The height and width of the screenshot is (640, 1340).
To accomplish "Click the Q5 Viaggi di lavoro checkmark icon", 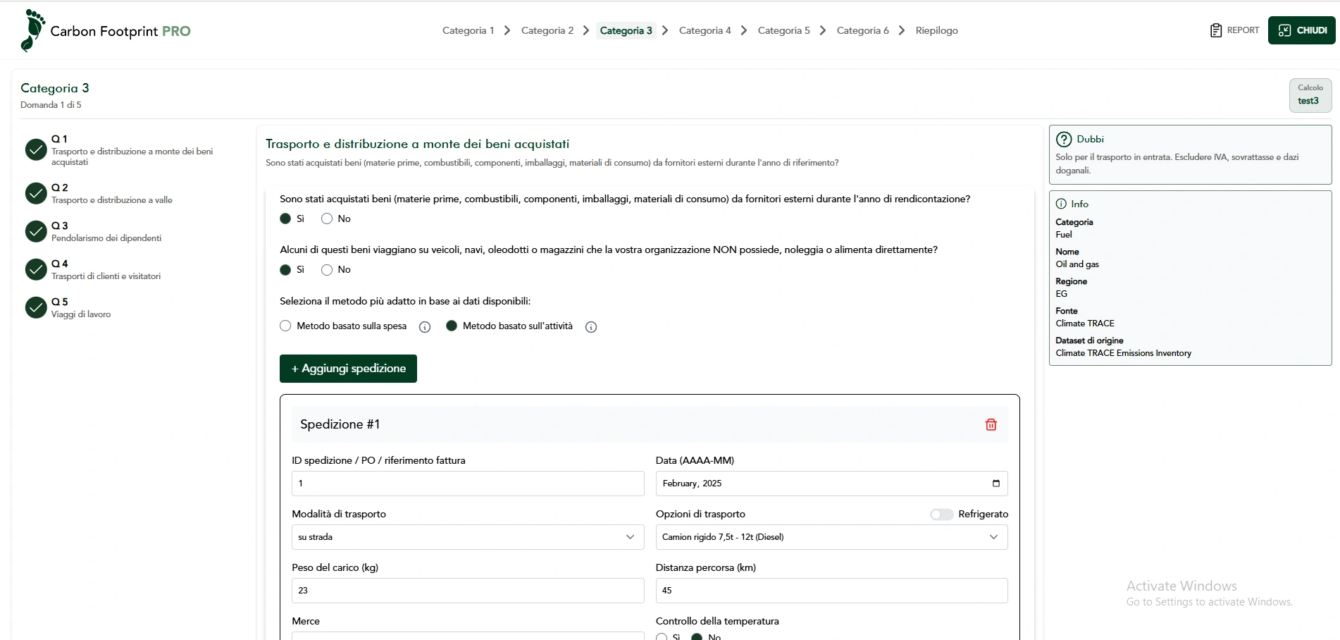I will point(36,307).
